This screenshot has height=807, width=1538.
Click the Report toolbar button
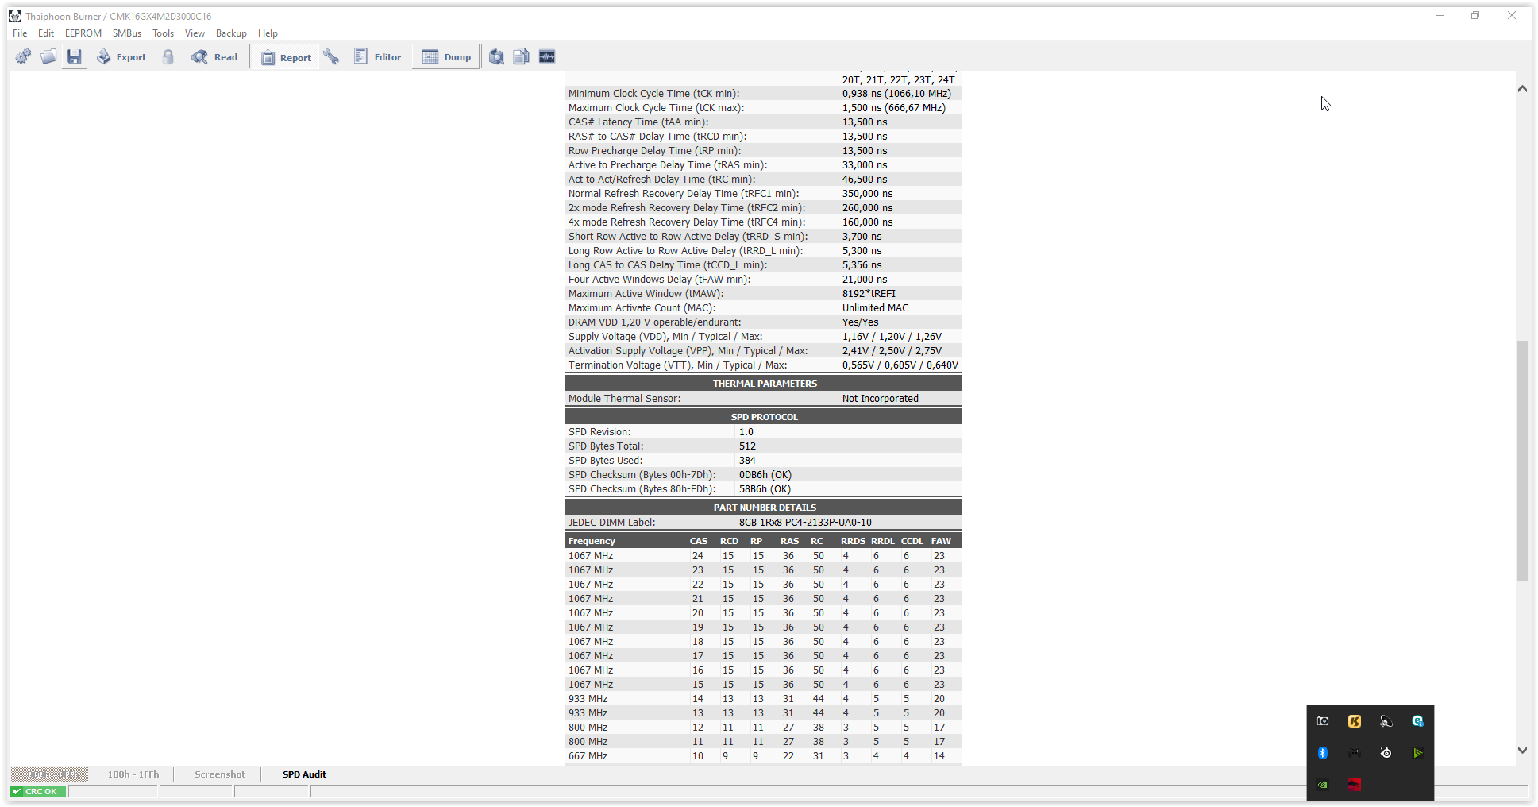286,57
